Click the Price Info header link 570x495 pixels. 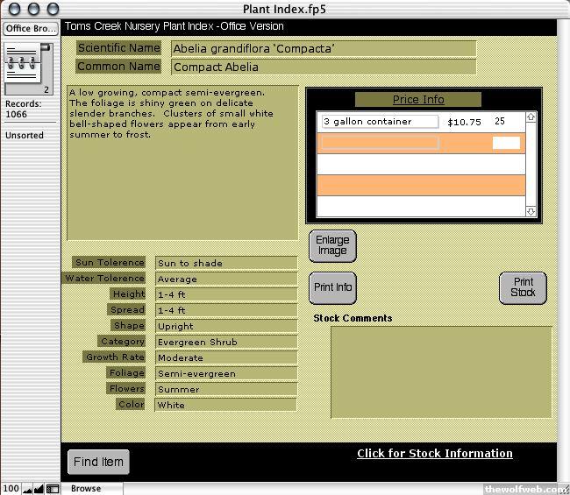tap(418, 99)
